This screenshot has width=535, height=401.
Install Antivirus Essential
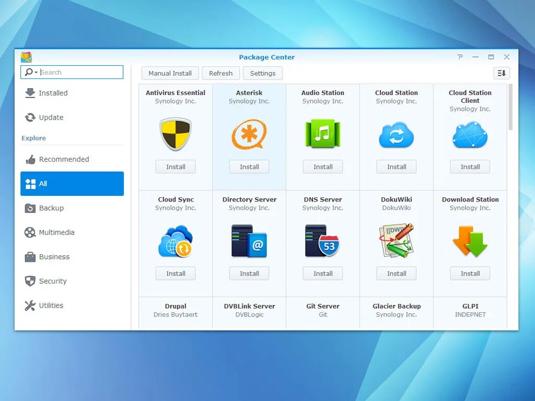(176, 167)
